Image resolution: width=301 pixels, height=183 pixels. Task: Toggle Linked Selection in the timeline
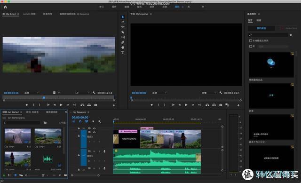[x=87, y=121]
